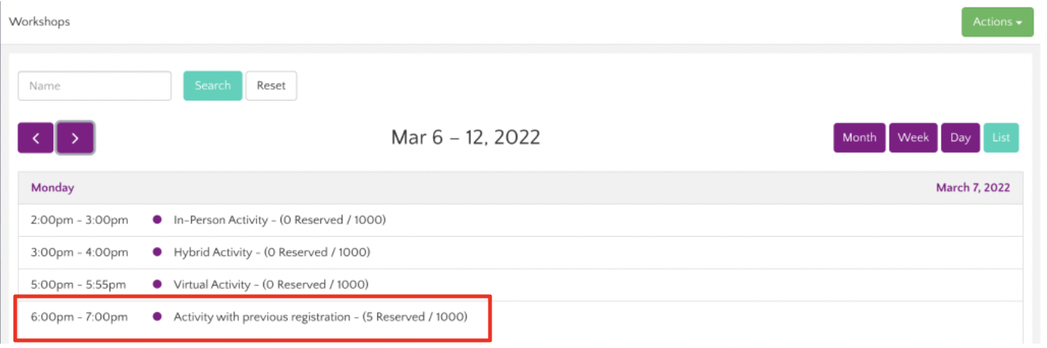
Task: Advance to next week with right arrow
Action: (x=75, y=138)
